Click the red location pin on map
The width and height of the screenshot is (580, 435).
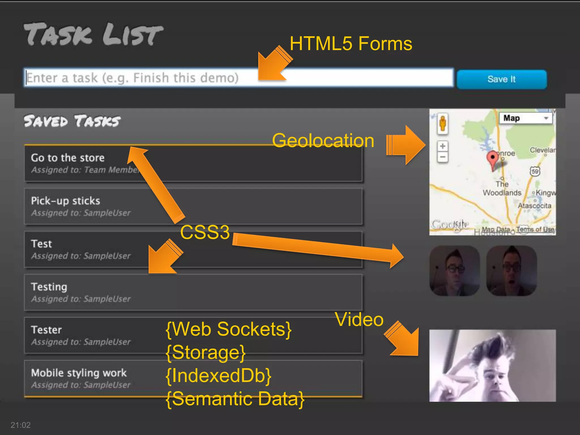pyautogui.click(x=492, y=160)
